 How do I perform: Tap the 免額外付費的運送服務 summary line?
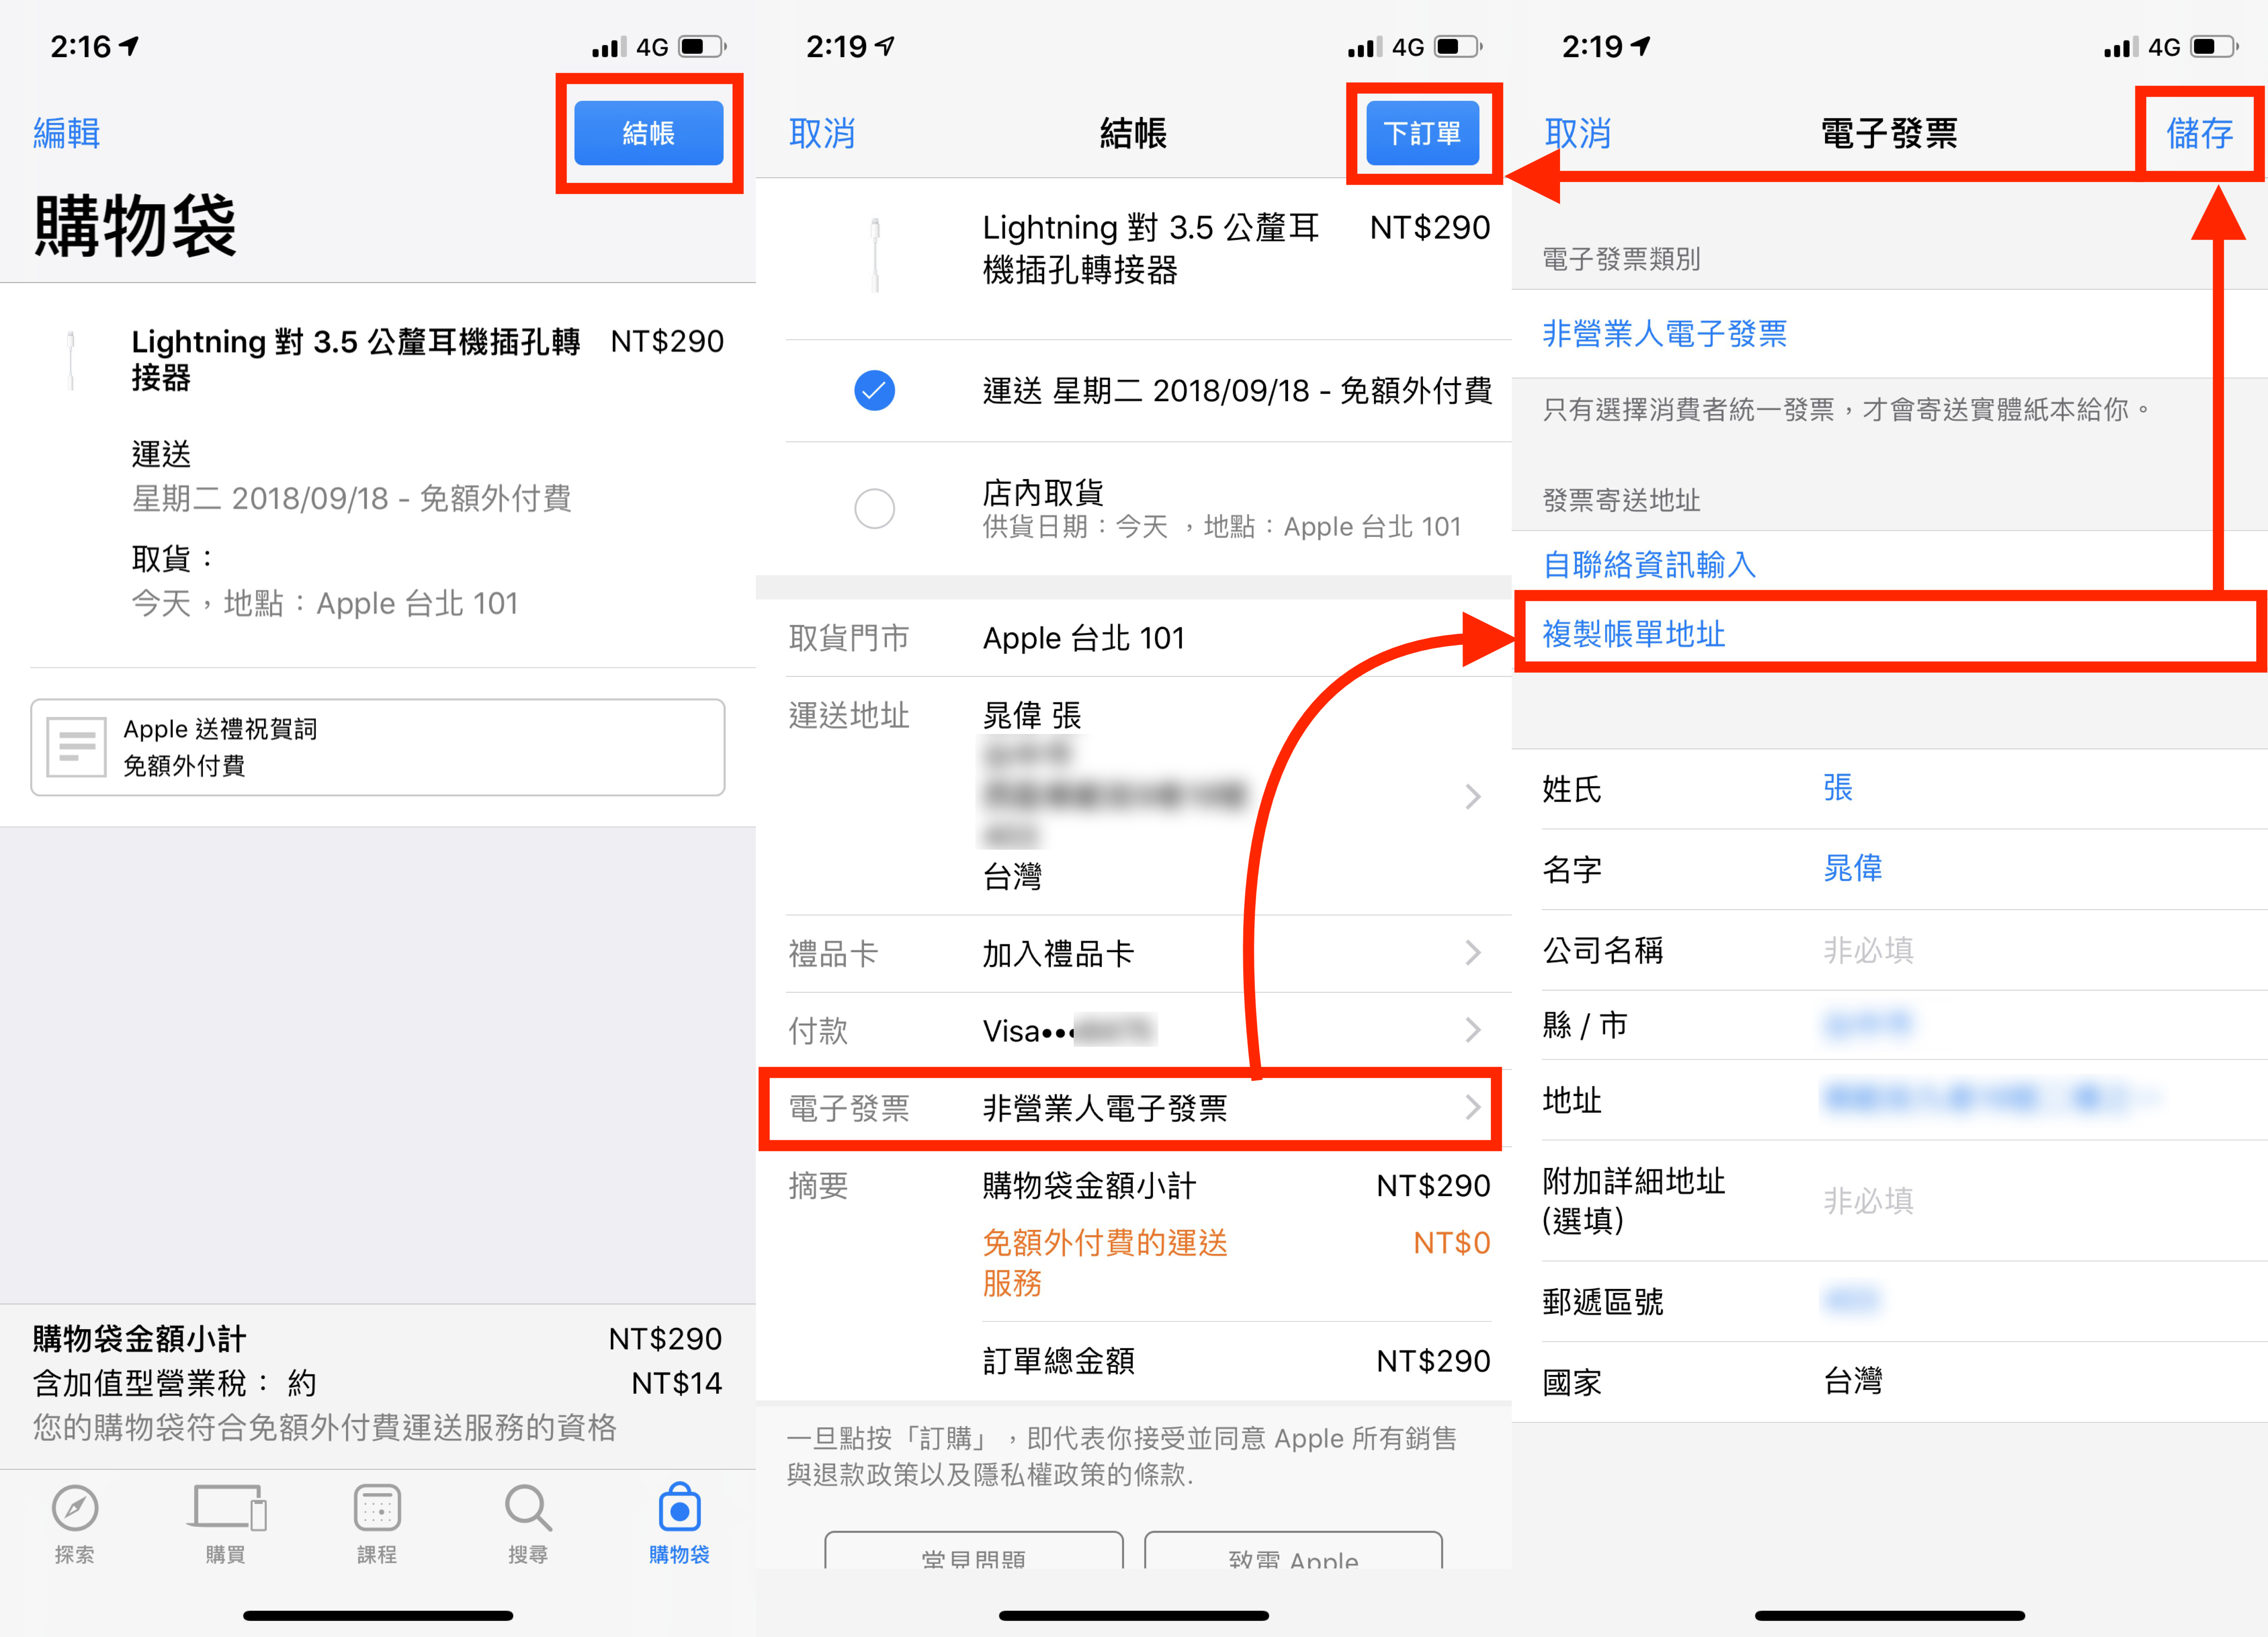[1236, 1262]
